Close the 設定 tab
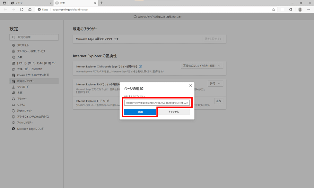The width and height of the screenshot is (314, 188). coord(95,3)
